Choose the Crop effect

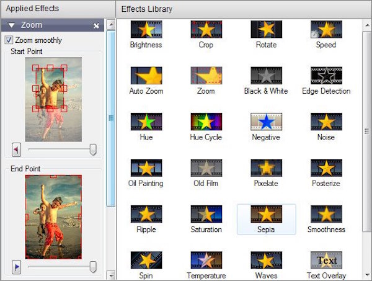206,30
